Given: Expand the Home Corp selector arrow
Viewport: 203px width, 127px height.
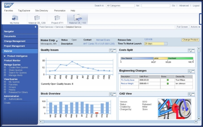Looking at the screenshot, I should coord(57,41).
